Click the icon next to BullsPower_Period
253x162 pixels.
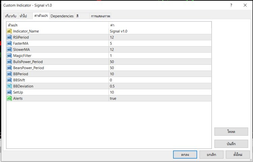tap(9, 61)
